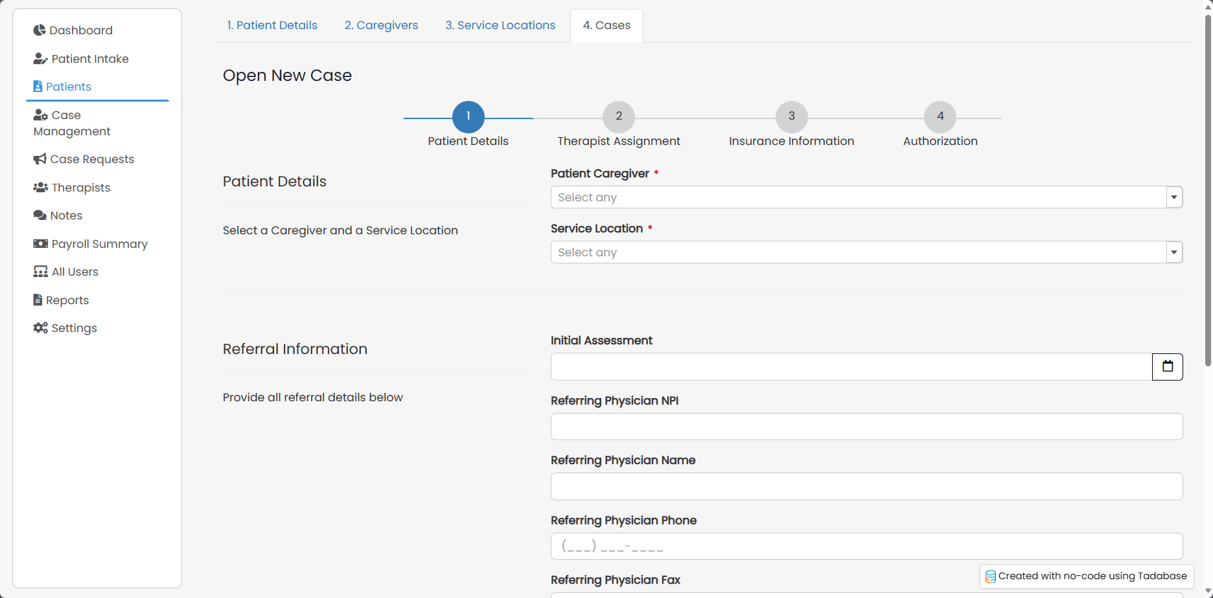Click the Dashboard pie chart icon
The height and width of the screenshot is (598, 1213).
click(x=40, y=30)
